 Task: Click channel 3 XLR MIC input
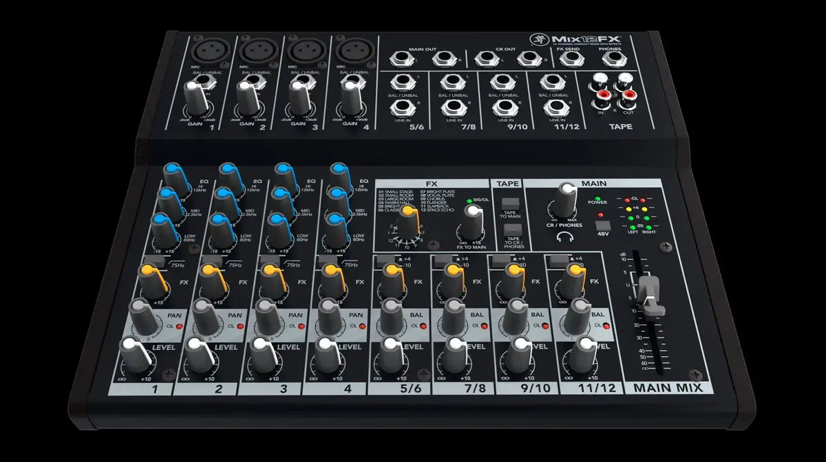[306, 51]
